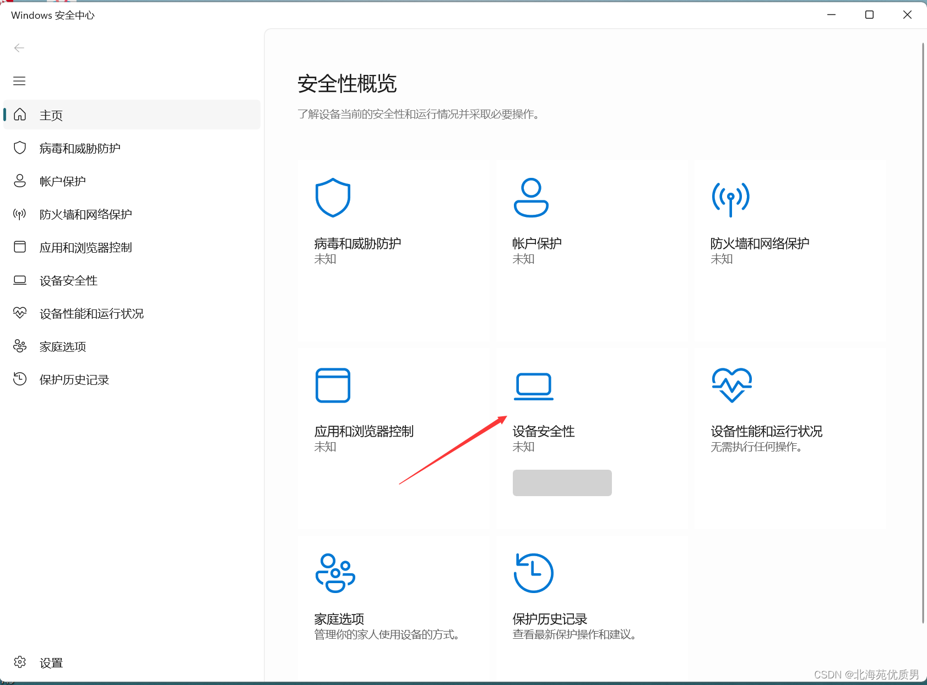Click 无需执行任何操作。 status text
Viewport: 927px width, 685px height.
pyautogui.click(x=757, y=447)
